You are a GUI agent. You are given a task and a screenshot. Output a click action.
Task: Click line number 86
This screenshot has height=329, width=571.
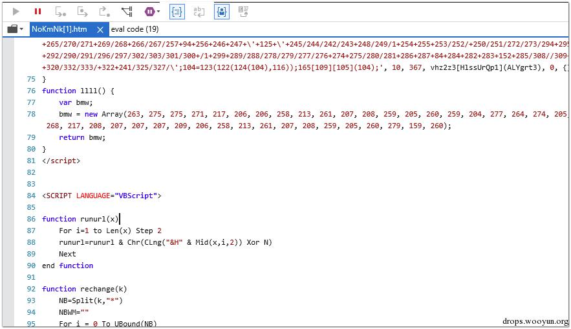tap(31, 219)
